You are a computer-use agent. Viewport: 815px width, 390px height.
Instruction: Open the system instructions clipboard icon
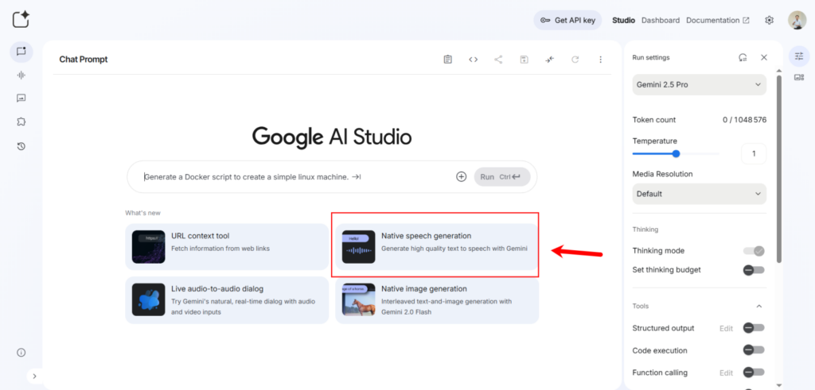[448, 60]
